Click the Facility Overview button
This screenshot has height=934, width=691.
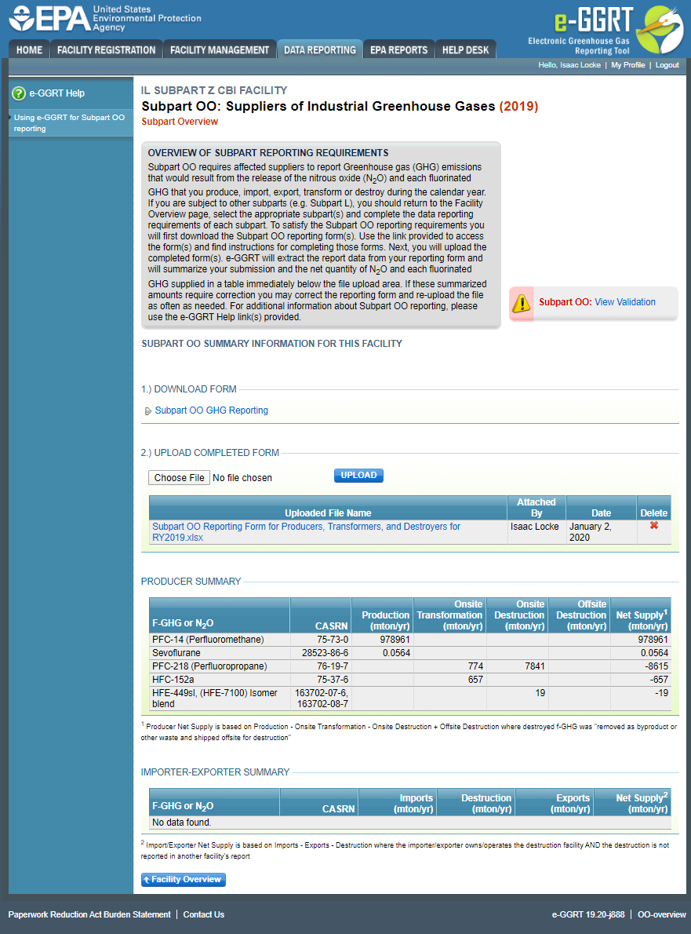pyautogui.click(x=184, y=879)
